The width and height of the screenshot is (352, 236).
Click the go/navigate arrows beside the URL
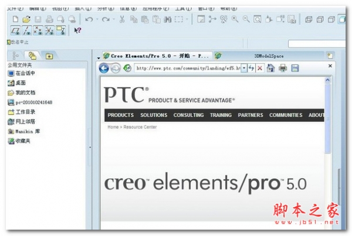(x=251, y=68)
